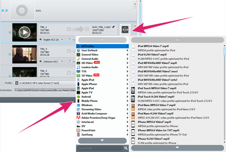Click the Android robot icon
This screenshot has width=226, height=152.
78,97
